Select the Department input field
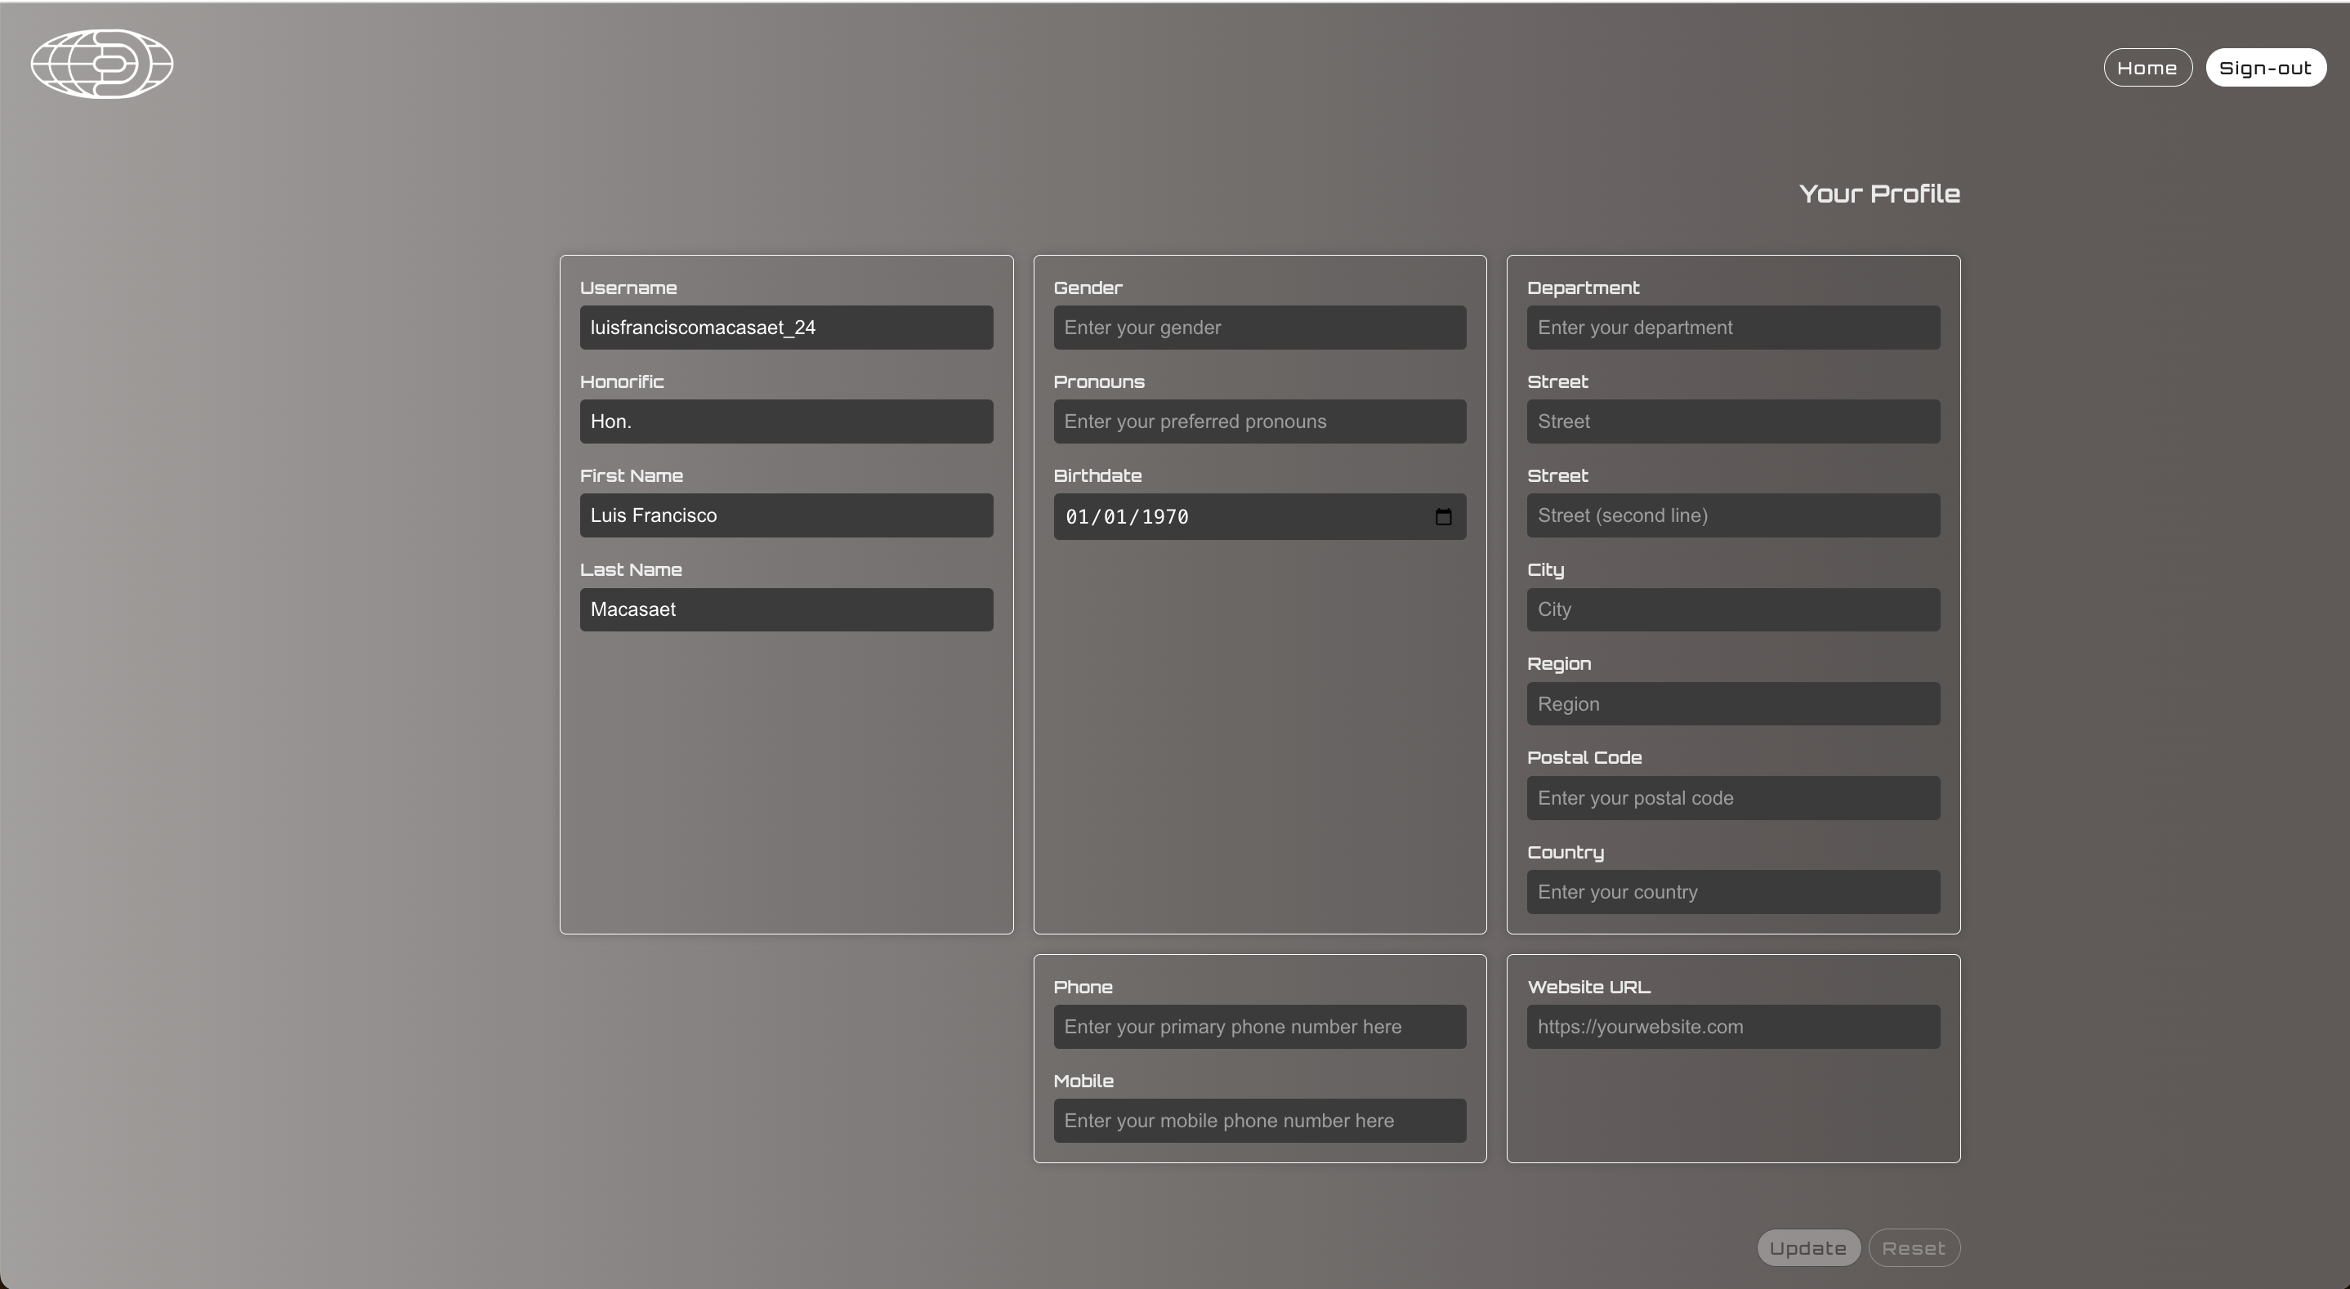2350x1289 pixels. (x=1732, y=328)
